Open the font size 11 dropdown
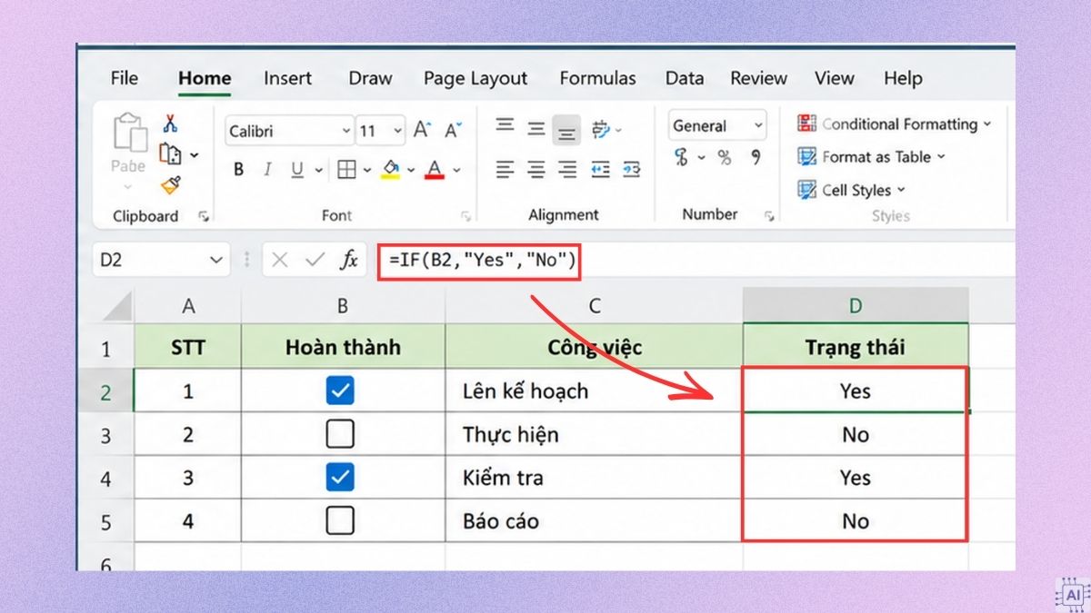1091x613 pixels. (x=397, y=131)
